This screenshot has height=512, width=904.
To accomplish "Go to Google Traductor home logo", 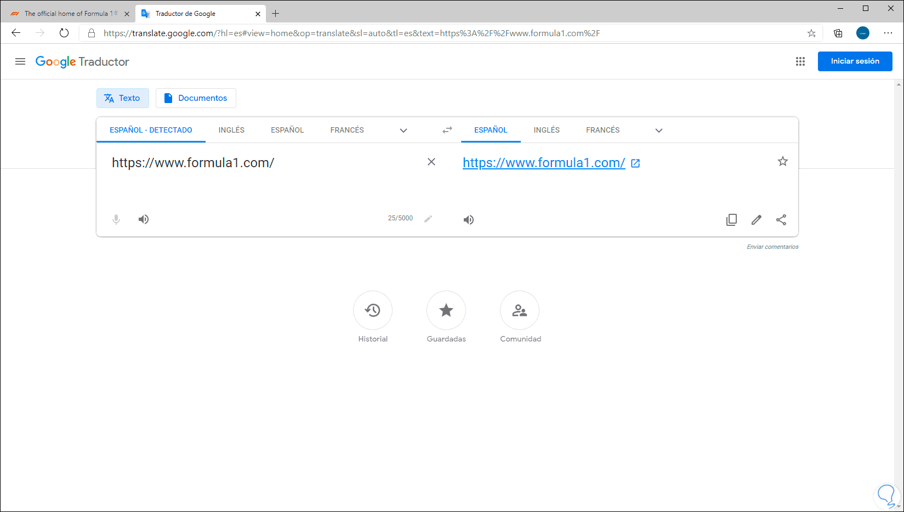I will pos(82,61).
